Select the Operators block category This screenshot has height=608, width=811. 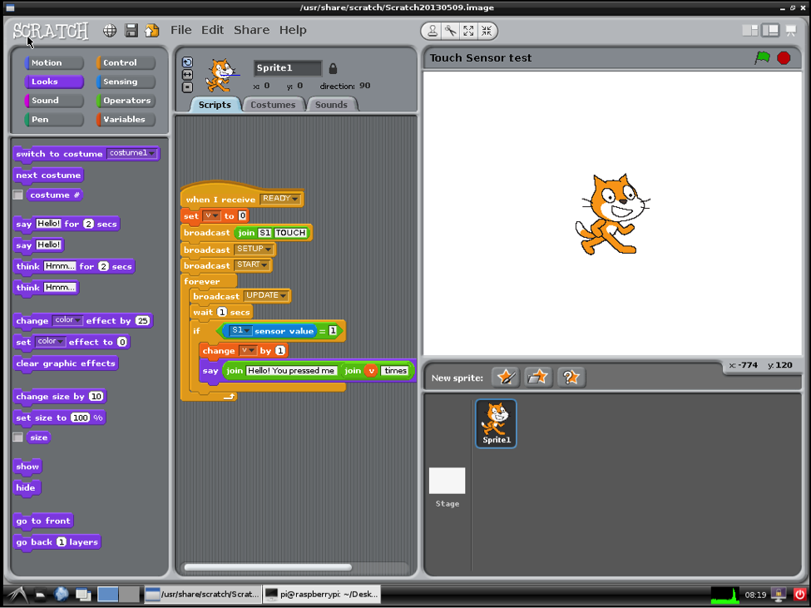click(x=126, y=101)
